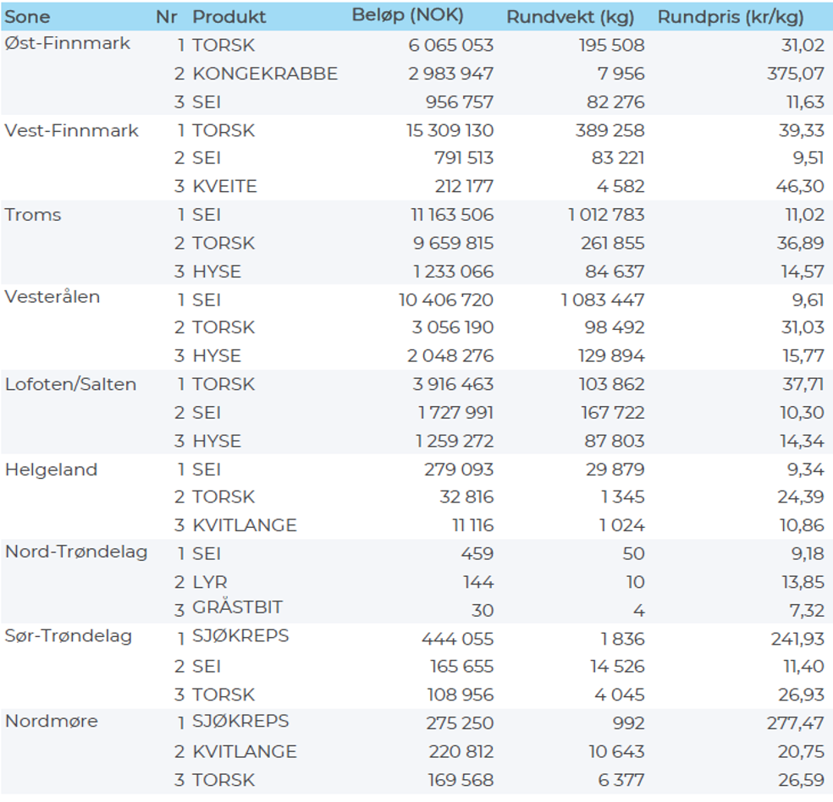Select the Sør-Trøndelag zone label
The image size is (833, 802).
pyautogui.click(x=69, y=636)
